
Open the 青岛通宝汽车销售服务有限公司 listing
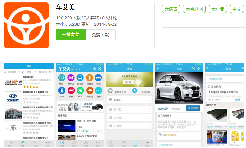(29, 113)
